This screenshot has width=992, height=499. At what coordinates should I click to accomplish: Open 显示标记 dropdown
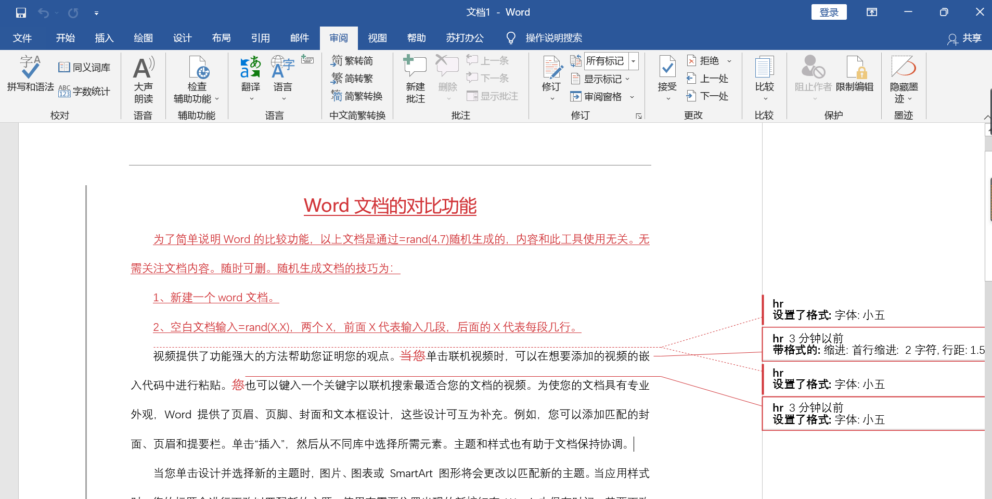tap(600, 79)
